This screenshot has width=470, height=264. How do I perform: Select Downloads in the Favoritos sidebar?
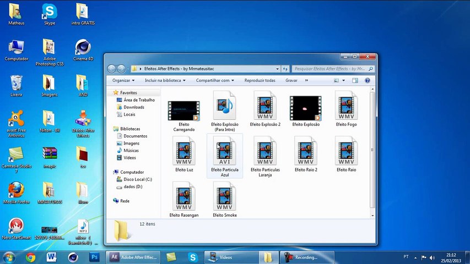pyautogui.click(x=133, y=107)
